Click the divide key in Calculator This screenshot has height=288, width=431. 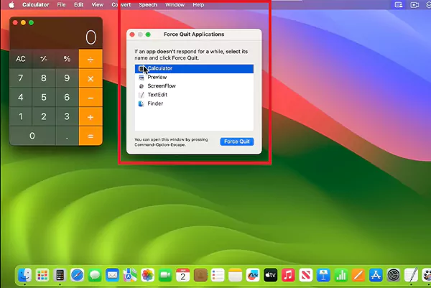(x=91, y=59)
